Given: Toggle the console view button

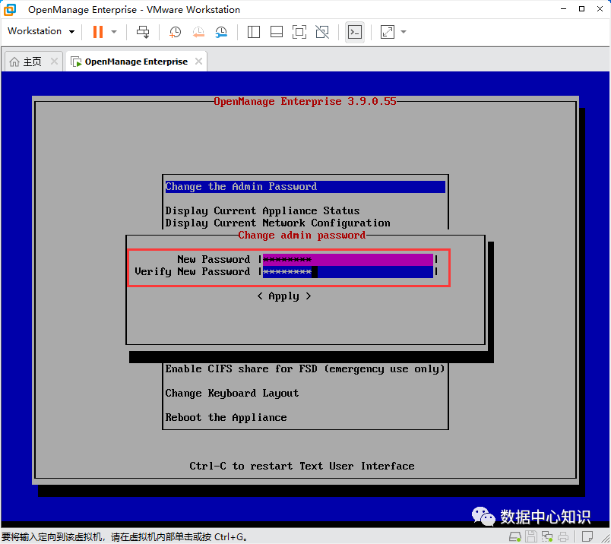Looking at the screenshot, I should [x=355, y=32].
